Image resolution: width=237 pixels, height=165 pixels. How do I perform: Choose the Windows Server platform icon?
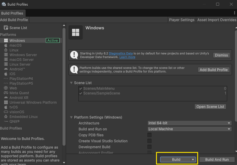[x=6, y=55]
